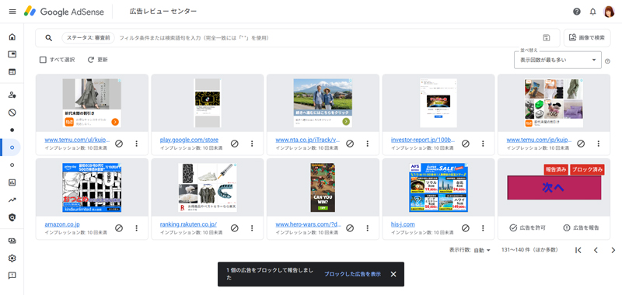Open the sites sidebar item
Viewport: 622px width, 295px height.
[12, 71]
